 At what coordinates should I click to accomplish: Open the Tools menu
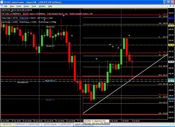click(34, 6)
